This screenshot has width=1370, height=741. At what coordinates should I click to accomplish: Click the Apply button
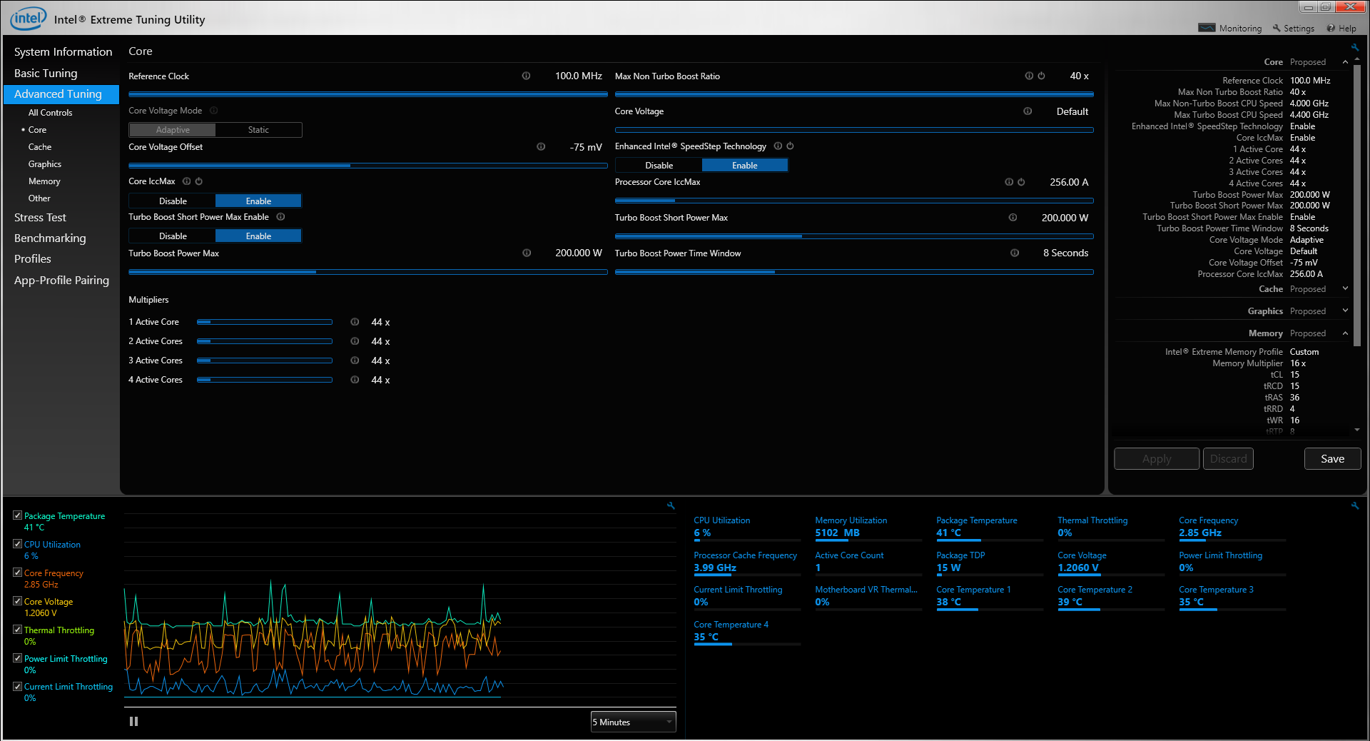pyautogui.click(x=1157, y=458)
